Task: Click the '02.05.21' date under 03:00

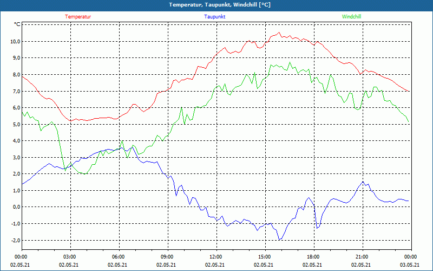Action: 69,264
